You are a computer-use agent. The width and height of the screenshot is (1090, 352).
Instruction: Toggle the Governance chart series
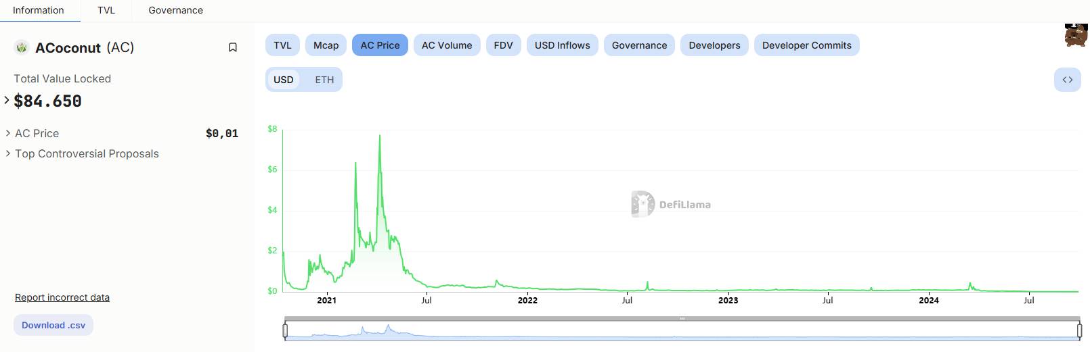pos(639,45)
